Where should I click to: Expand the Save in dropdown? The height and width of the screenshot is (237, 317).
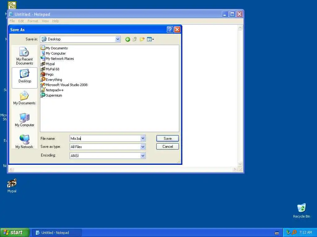[118, 39]
